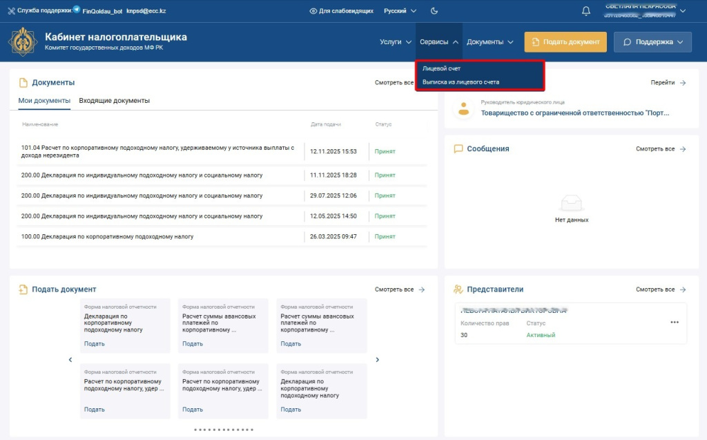The width and height of the screenshot is (707, 440).
Task: Select 'Выписка из лицевого счета' item
Action: point(461,82)
